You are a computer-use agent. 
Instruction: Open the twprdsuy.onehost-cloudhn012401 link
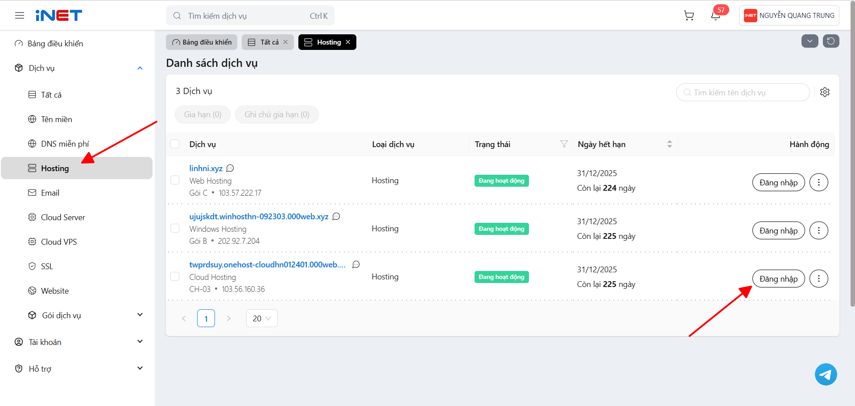click(268, 264)
